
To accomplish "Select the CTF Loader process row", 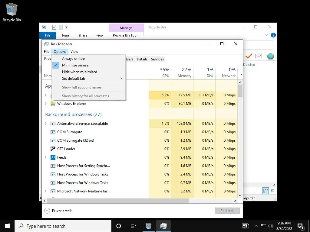I will point(140,149).
